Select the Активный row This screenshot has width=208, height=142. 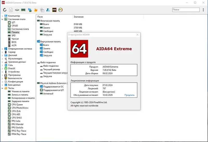click(48, 94)
